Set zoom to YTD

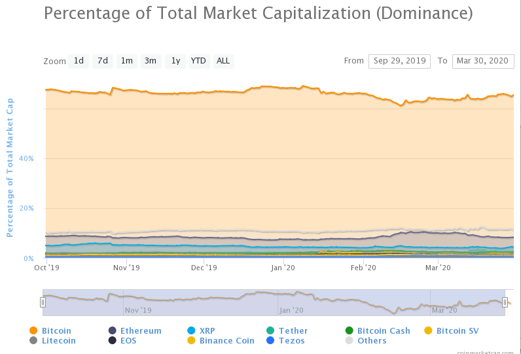tap(200, 62)
